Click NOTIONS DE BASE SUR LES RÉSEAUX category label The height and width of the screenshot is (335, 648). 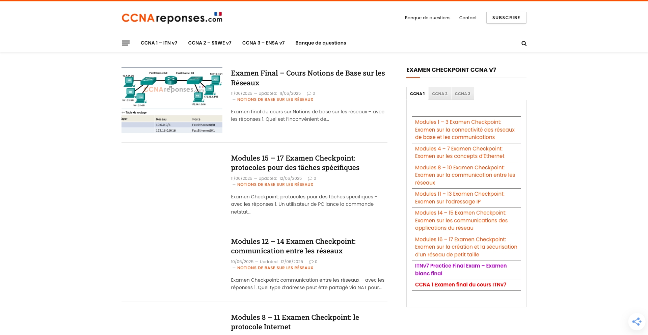pos(275,100)
